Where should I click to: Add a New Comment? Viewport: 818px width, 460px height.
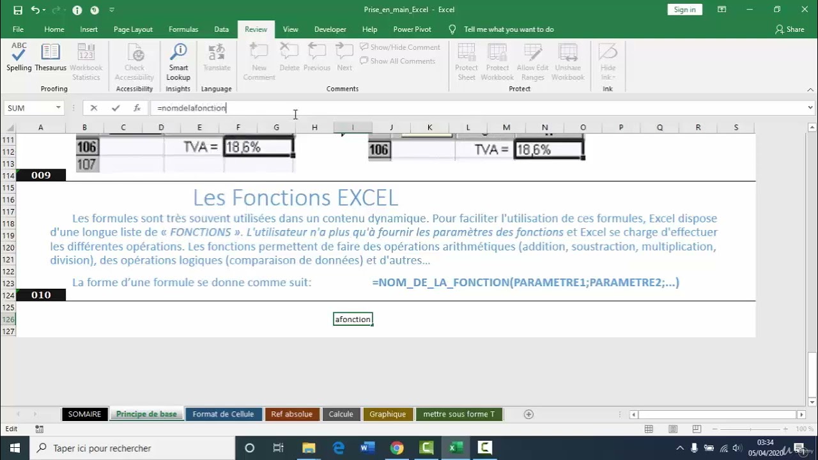coord(259,62)
